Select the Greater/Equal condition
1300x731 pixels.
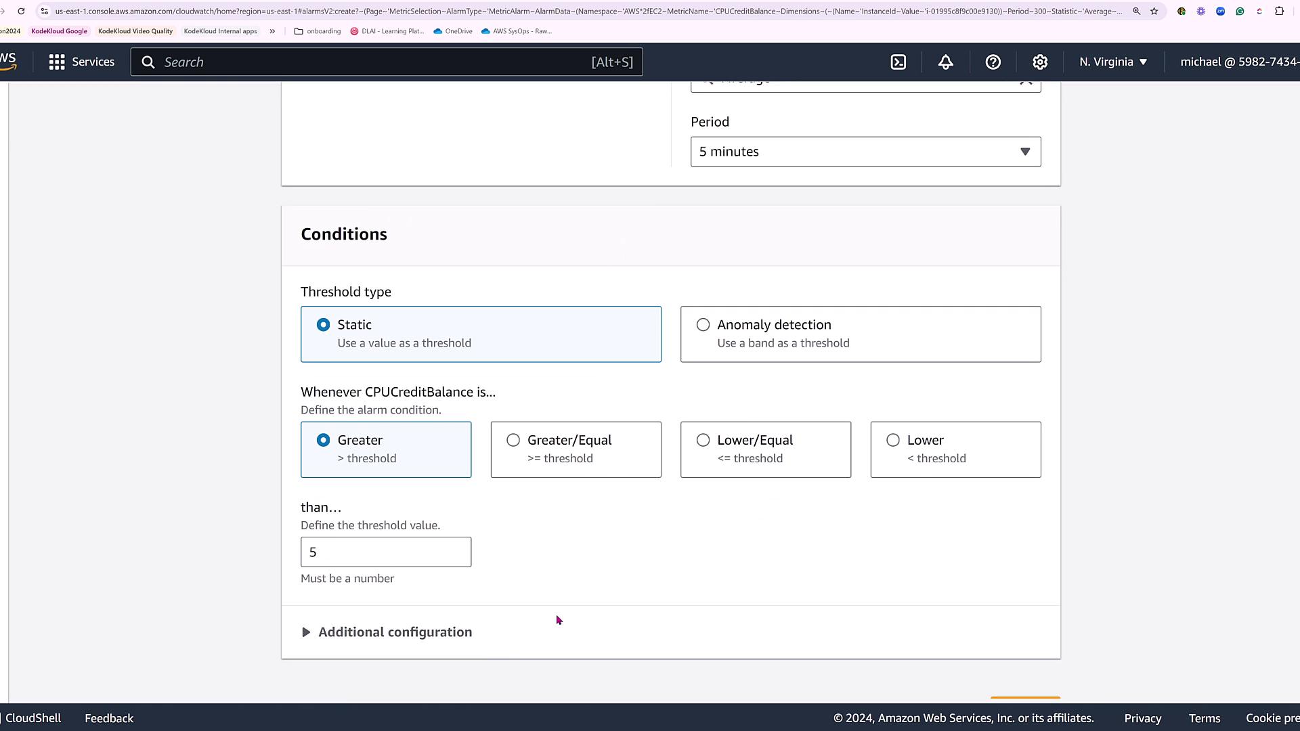pos(513,441)
